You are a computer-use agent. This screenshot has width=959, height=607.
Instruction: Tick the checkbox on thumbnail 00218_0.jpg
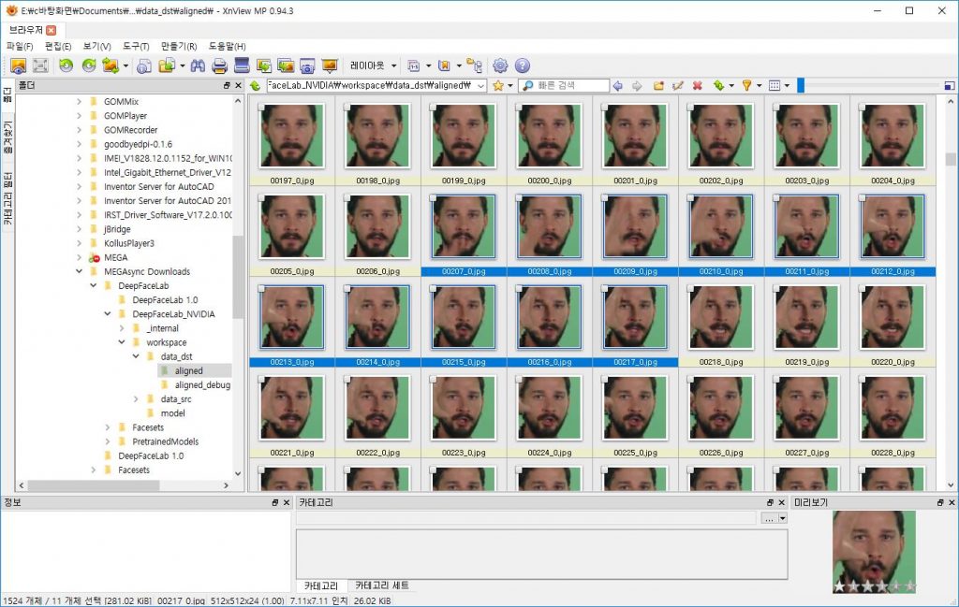pos(688,290)
